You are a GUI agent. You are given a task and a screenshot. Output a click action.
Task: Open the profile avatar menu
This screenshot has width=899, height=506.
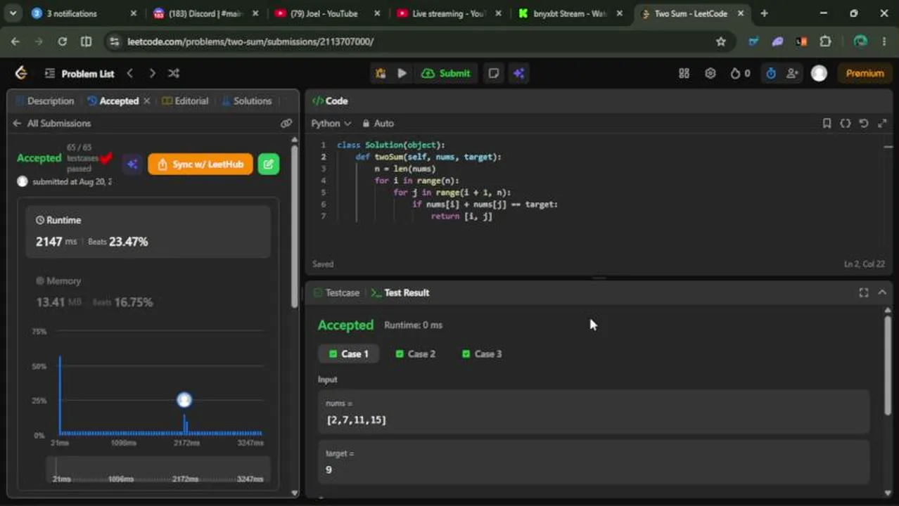[x=819, y=73]
